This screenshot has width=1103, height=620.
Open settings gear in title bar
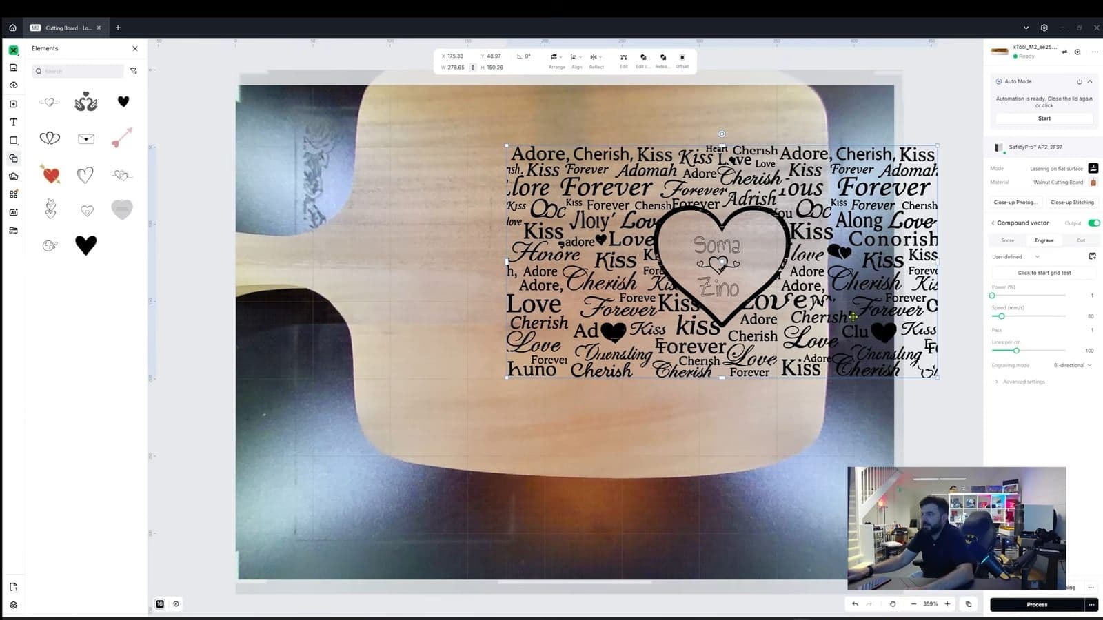pyautogui.click(x=1044, y=28)
